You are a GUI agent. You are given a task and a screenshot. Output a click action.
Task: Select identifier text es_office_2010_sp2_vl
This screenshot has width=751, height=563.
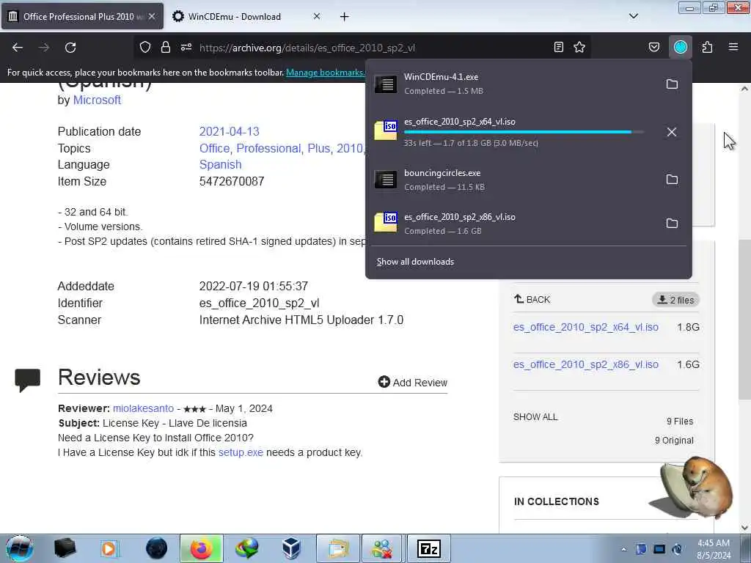tap(259, 303)
